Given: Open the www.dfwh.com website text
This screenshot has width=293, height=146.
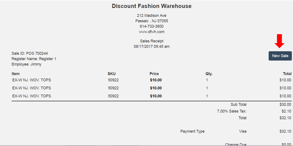Looking at the screenshot, I should [x=151, y=32].
